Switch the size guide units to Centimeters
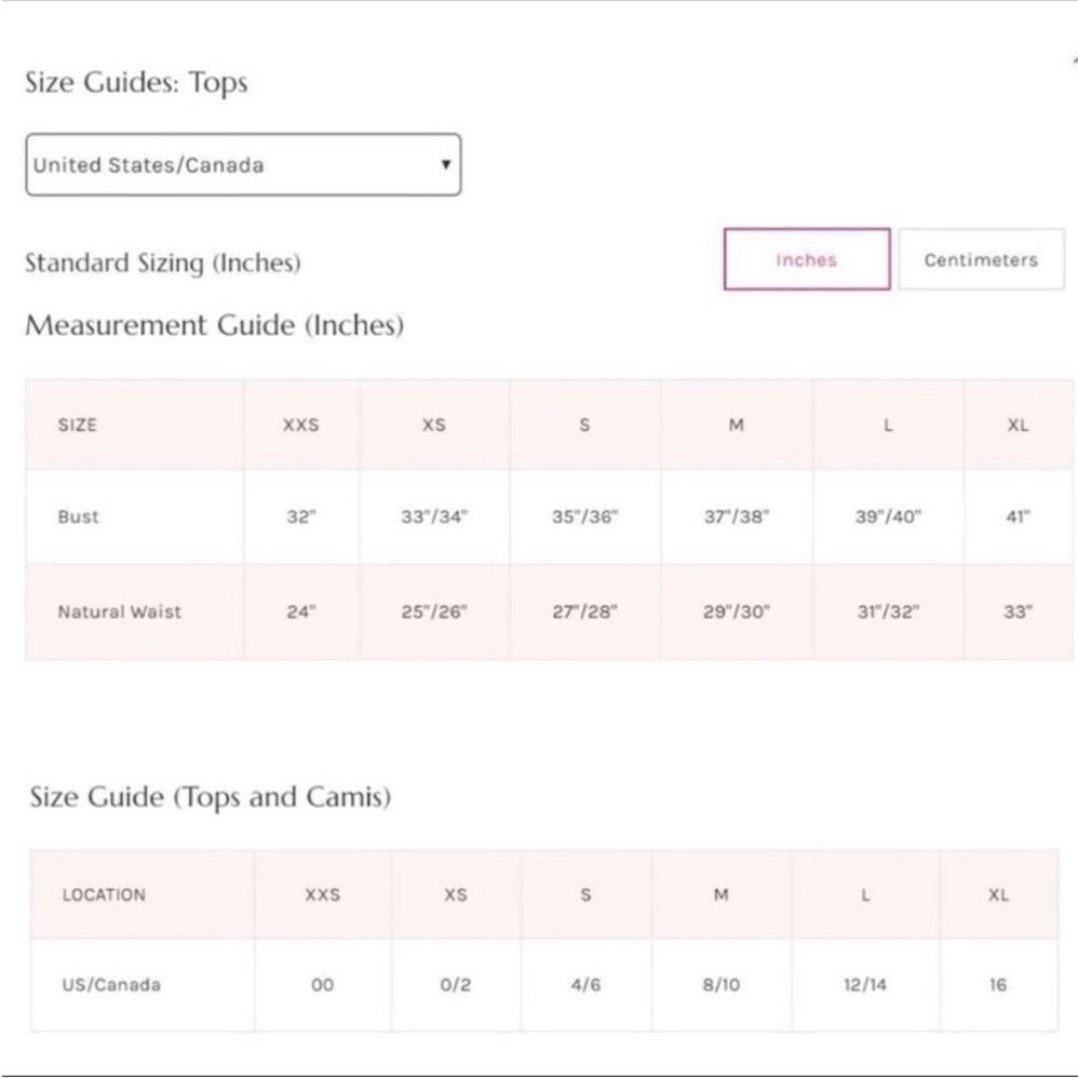 981,260
